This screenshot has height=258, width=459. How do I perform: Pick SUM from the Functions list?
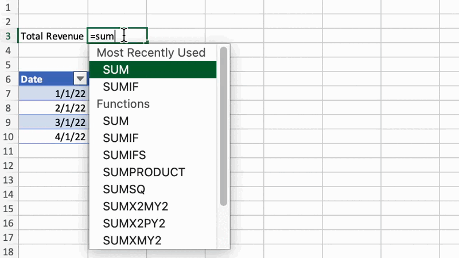(x=116, y=121)
